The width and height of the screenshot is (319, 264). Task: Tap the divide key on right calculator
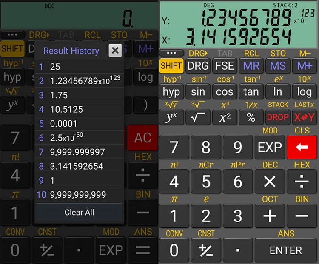(x=302, y=182)
